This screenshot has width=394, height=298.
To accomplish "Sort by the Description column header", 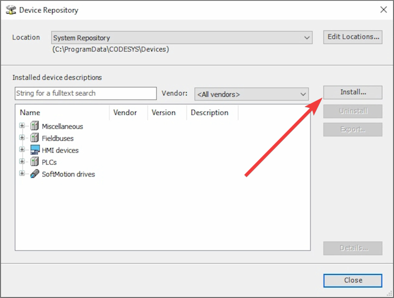I will point(212,113).
